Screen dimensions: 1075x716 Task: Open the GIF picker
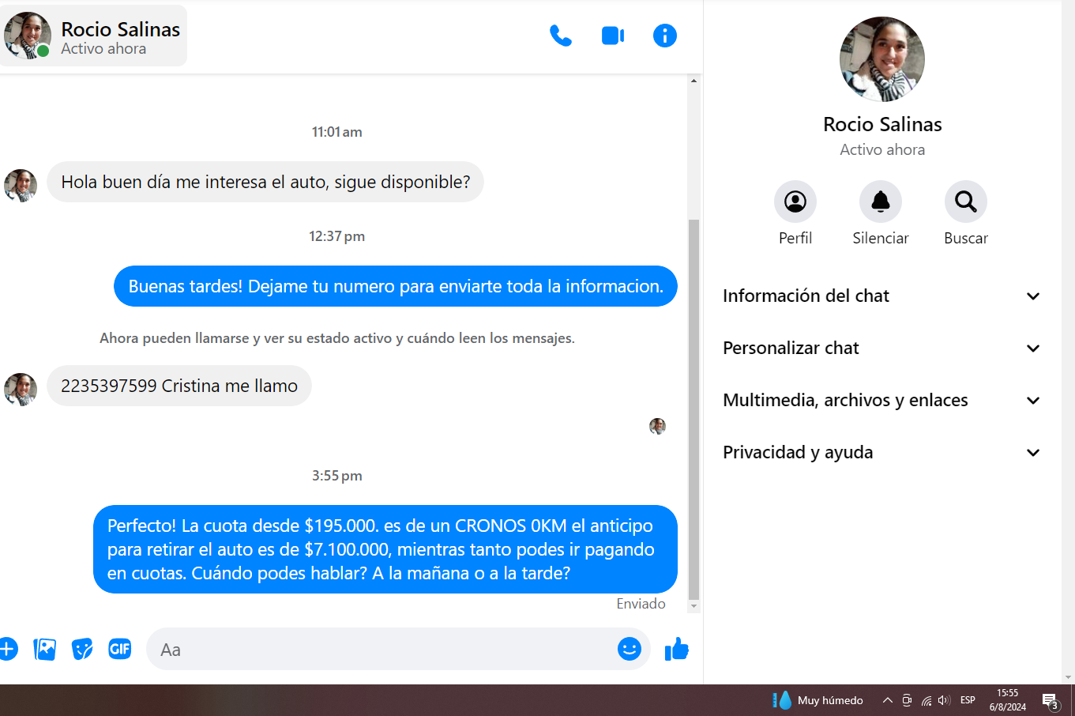point(120,649)
